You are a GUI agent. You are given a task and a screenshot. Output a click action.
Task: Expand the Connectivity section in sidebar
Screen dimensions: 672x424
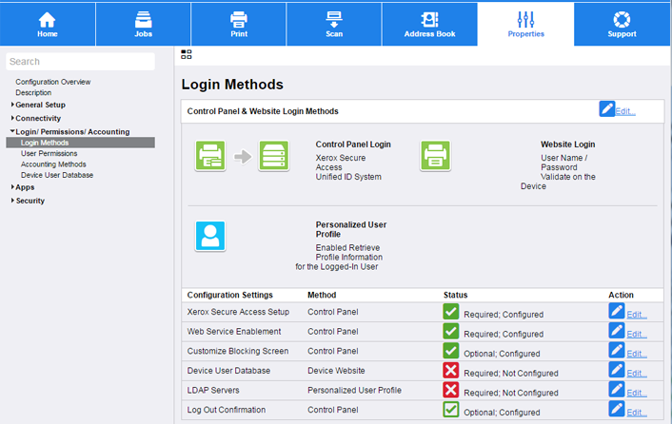pyautogui.click(x=38, y=118)
